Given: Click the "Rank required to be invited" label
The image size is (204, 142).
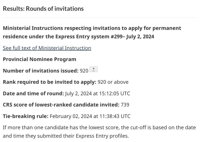Looking at the screenshot, I should pyautogui.click(x=49, y=82).
